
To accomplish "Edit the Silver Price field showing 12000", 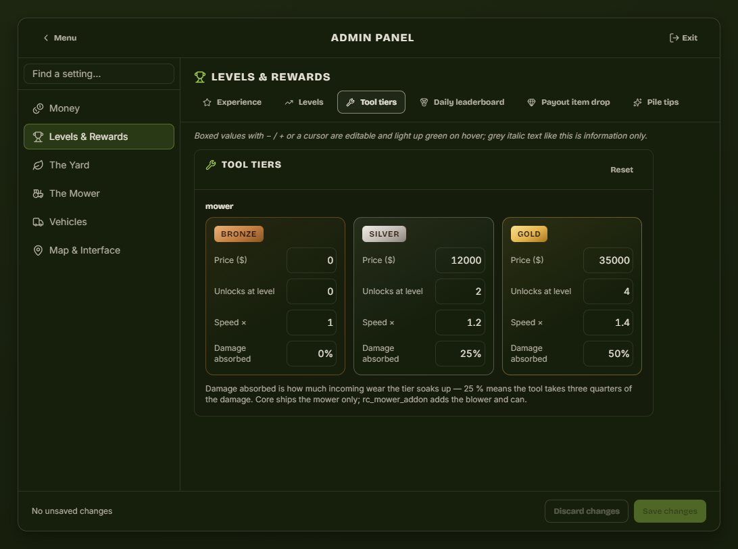I will (460, 260).
